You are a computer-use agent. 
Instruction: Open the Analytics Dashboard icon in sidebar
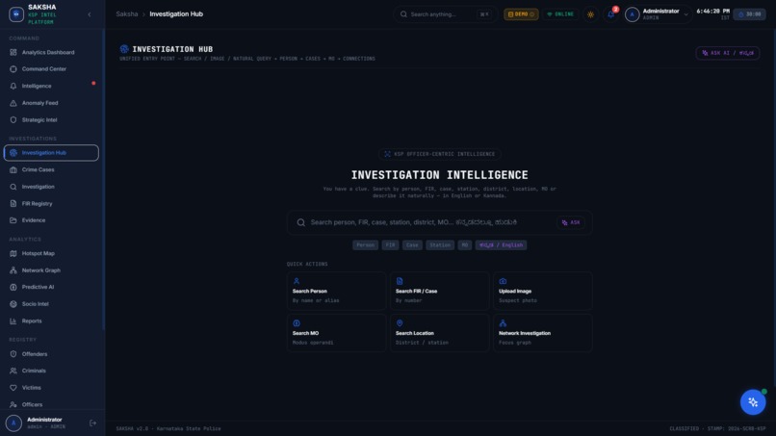click(13, 52)
